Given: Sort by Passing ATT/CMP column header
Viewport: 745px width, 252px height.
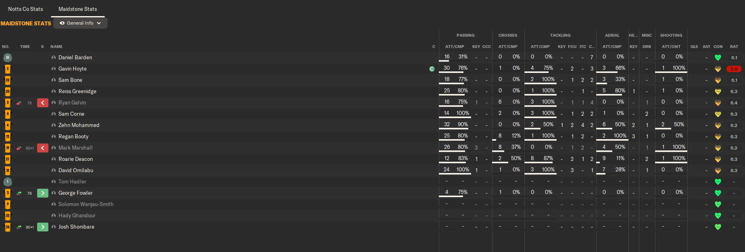Looking at the screenshot, I should coord(455,47).
